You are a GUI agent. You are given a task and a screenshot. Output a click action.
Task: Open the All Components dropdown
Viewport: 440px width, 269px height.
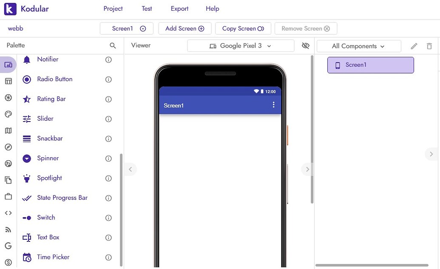359,46
